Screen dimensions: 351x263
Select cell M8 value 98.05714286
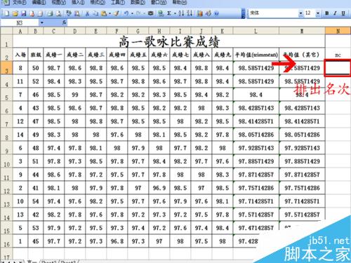302,135
